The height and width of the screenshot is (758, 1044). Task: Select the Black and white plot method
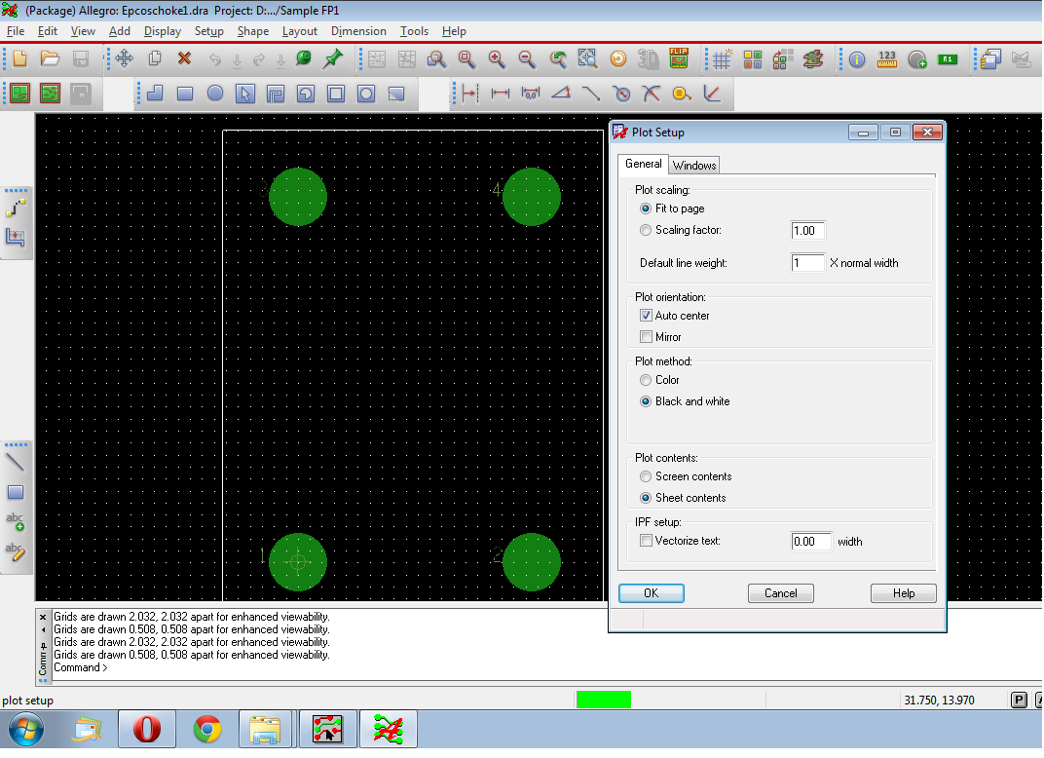(x=645, y=401)
